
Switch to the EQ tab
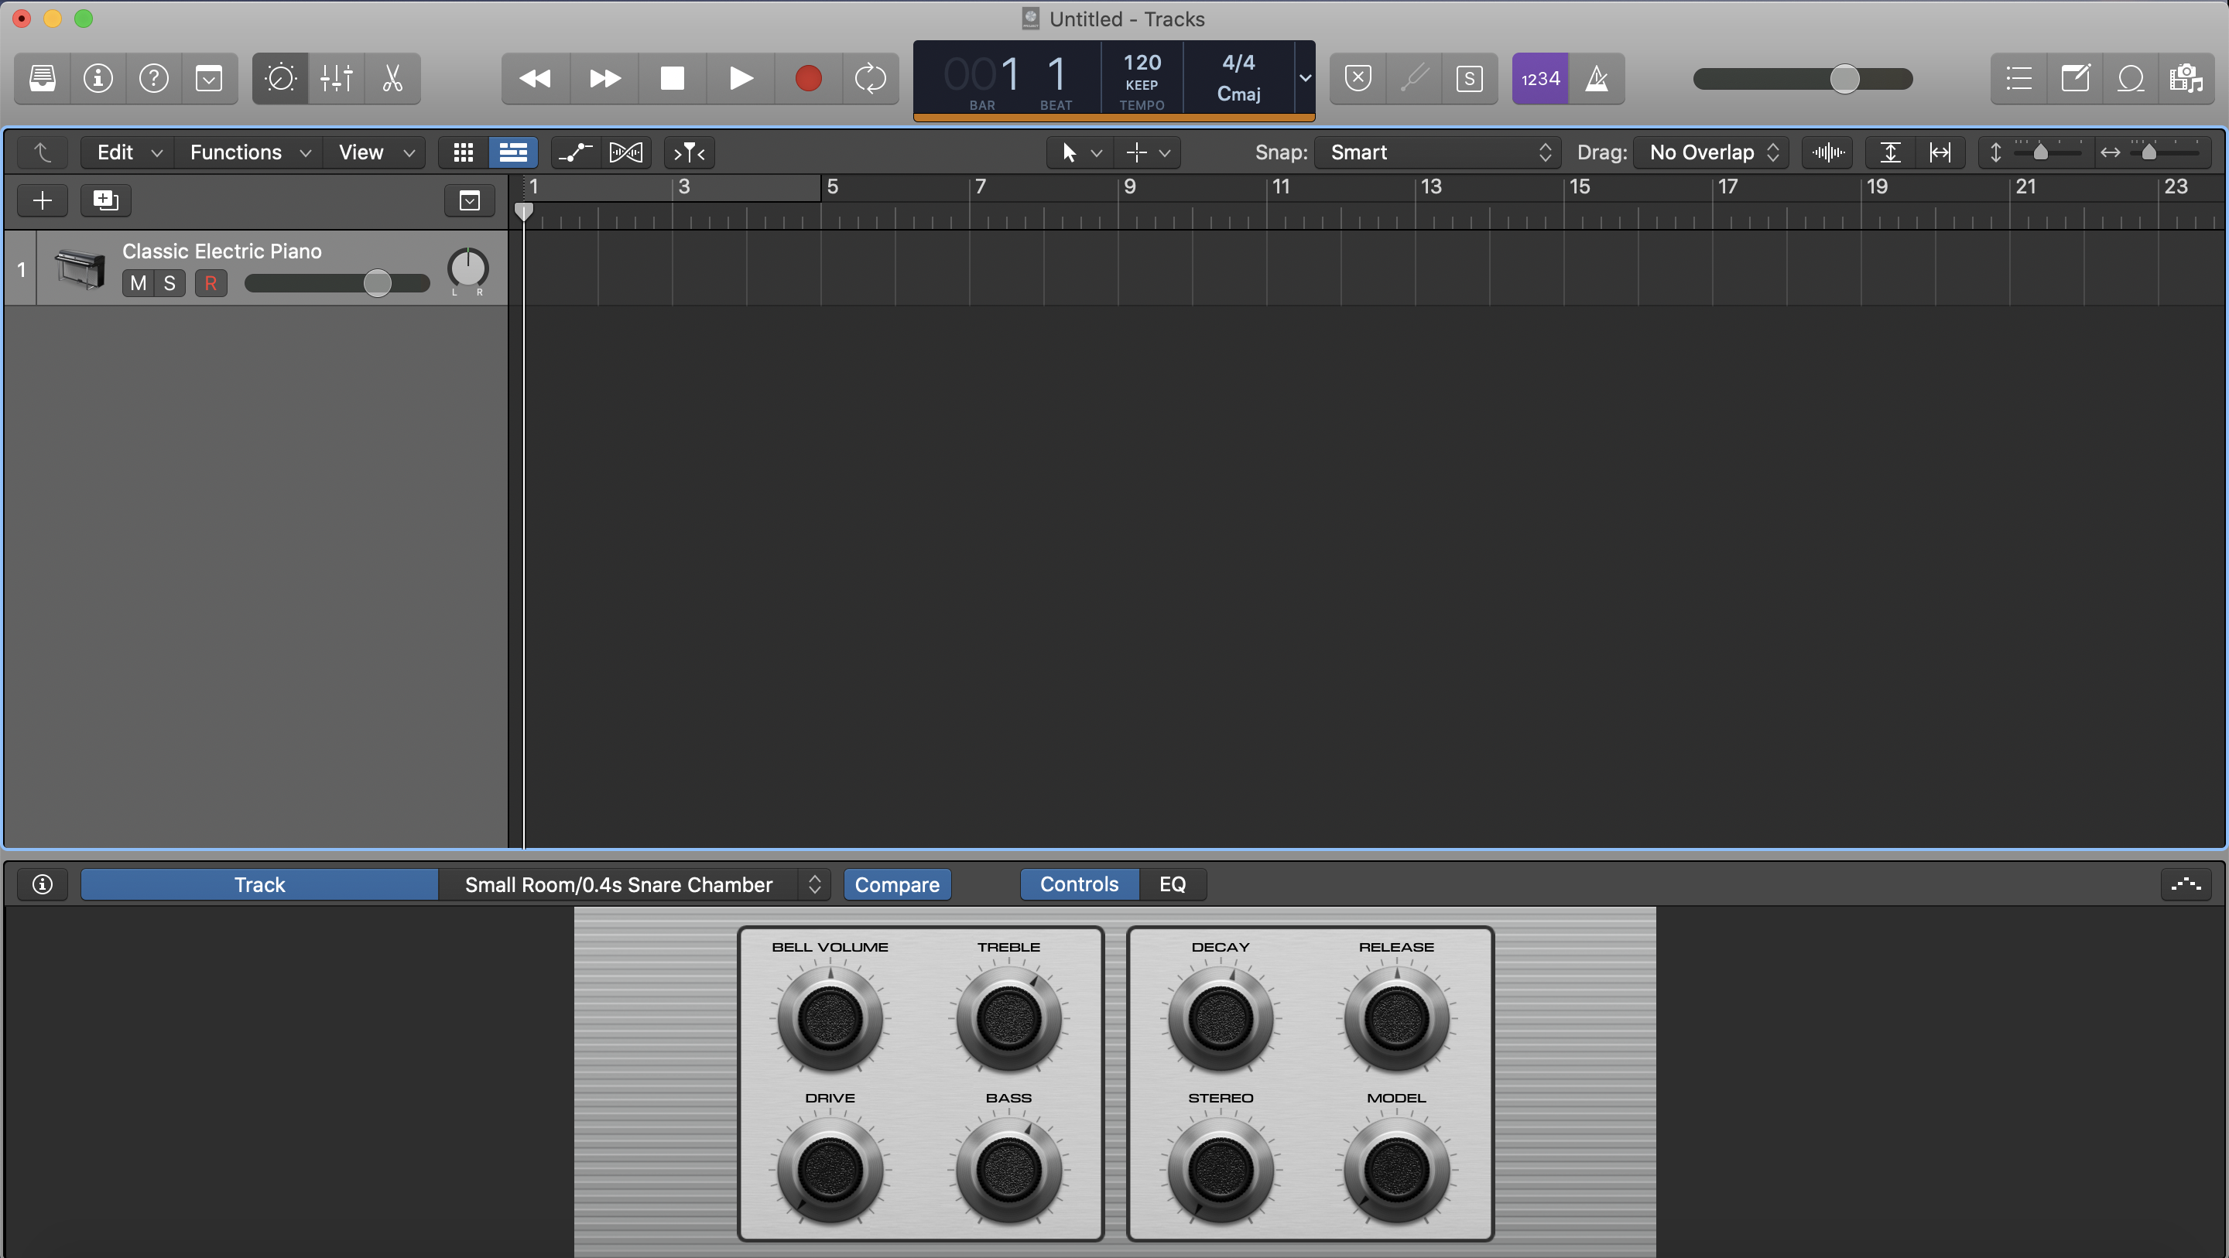click(x=1172, y=884)
